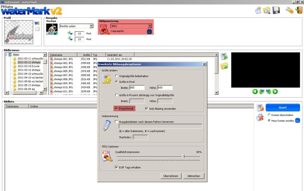The image size is (304, 191).
Task: Click the new profile icon with star
Action: pos(258,10)
